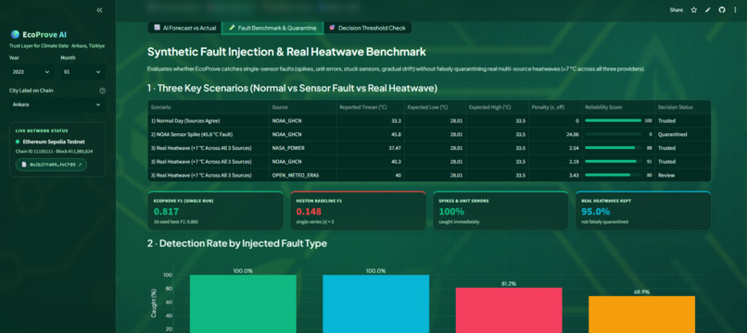
Task: Click the EcoProve AI globe logo
Action: (x=15, y=35)
